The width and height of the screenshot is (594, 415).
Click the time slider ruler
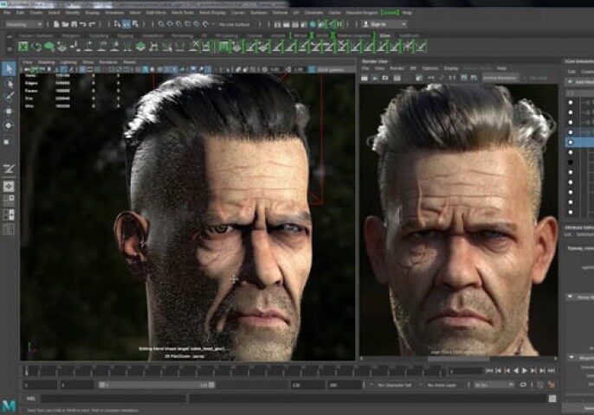point(233,371)
